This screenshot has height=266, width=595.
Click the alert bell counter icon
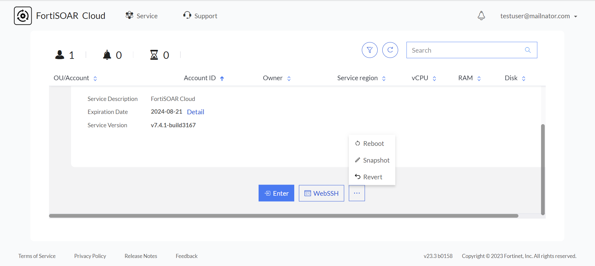tap(107, 55)
